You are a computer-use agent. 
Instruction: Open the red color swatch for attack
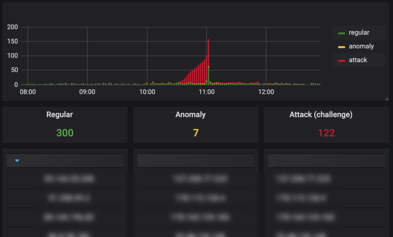341,61
